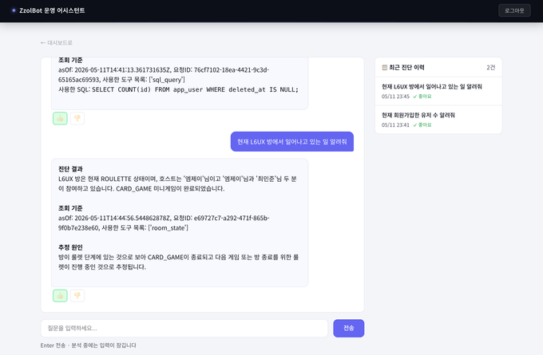This screenshot has height=355, width=543.
Task: Click the 05/11 23:45 timestamp
Action: (395, 97)
